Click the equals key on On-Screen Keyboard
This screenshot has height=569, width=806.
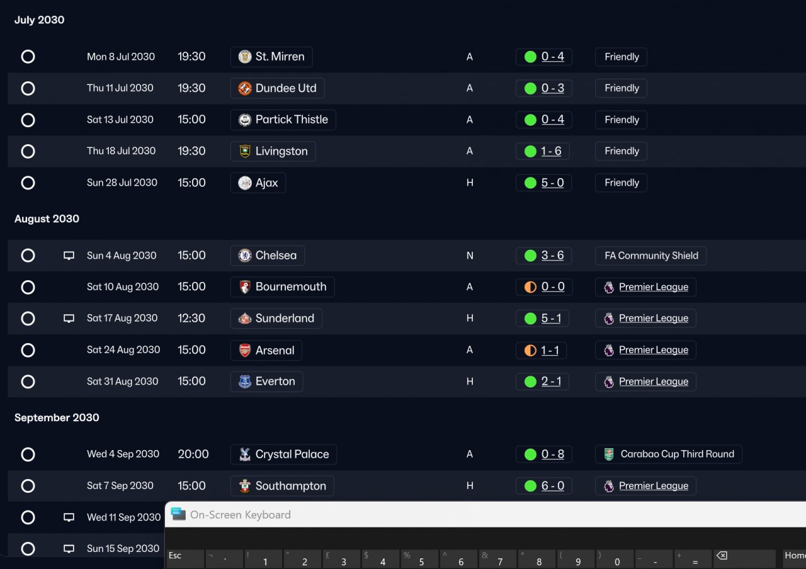[693, 559]
